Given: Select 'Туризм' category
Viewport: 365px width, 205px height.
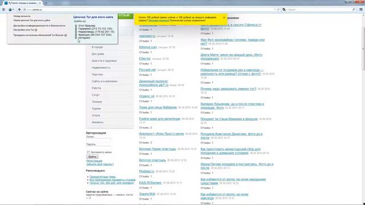Looking at the screenshot, I should pyautogui.click(x=96, y=109).
